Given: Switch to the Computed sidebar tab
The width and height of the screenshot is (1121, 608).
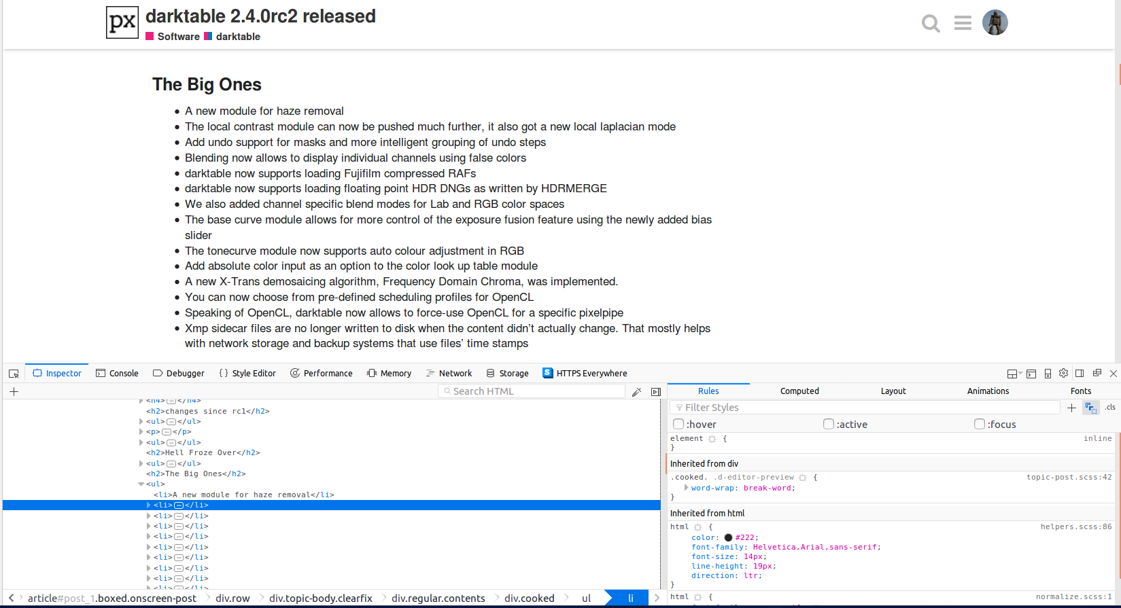Looking at the screenshot, I should (799, 391).
